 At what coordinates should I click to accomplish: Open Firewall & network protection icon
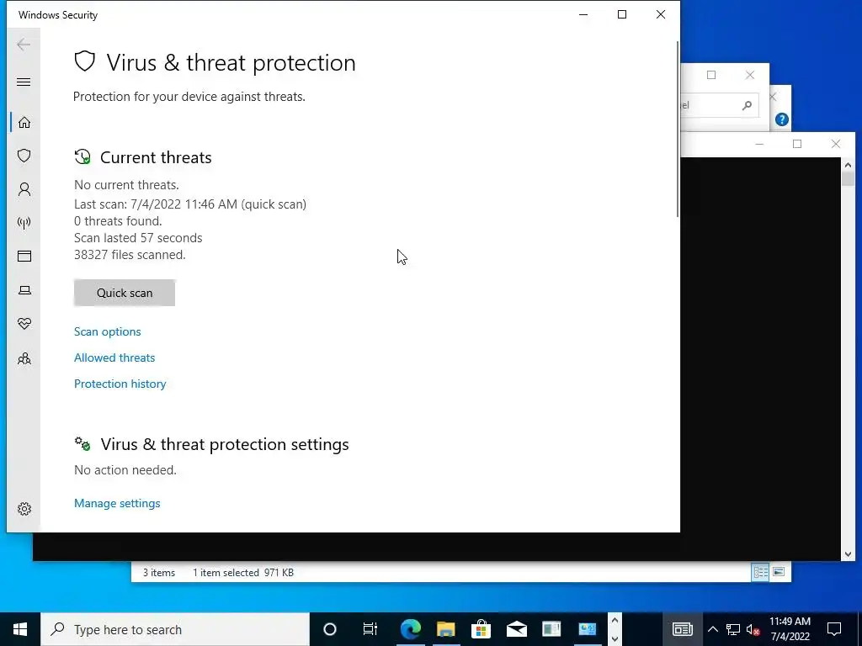point(24,223)
